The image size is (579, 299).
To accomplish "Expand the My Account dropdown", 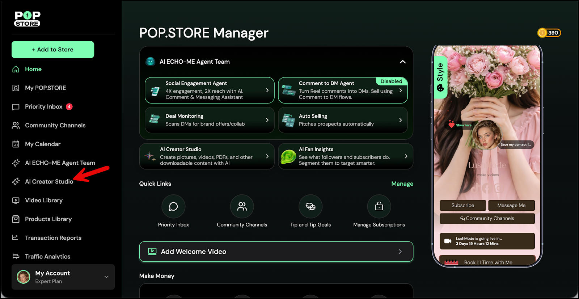I will [106, 277].
